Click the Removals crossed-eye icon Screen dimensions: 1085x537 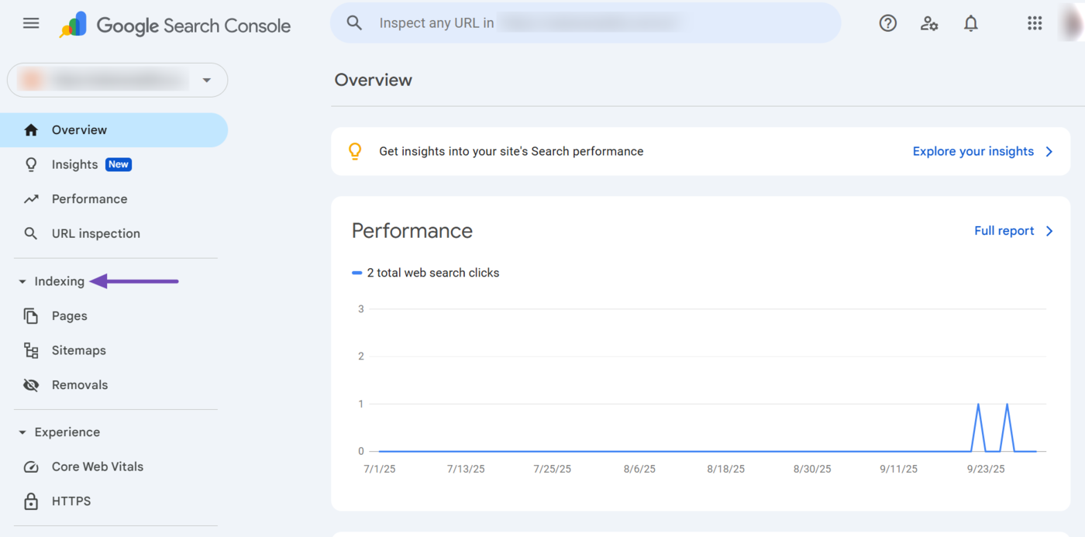tap(31, 385)
